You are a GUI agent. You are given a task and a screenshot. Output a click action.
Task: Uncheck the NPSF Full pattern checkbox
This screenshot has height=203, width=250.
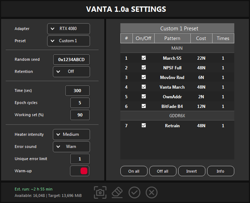point(144,68)
